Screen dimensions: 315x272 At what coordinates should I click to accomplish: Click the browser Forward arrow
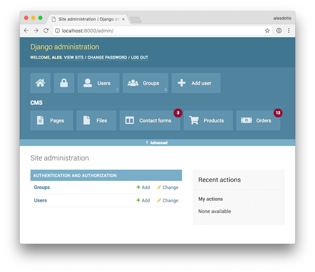(36, 31)
